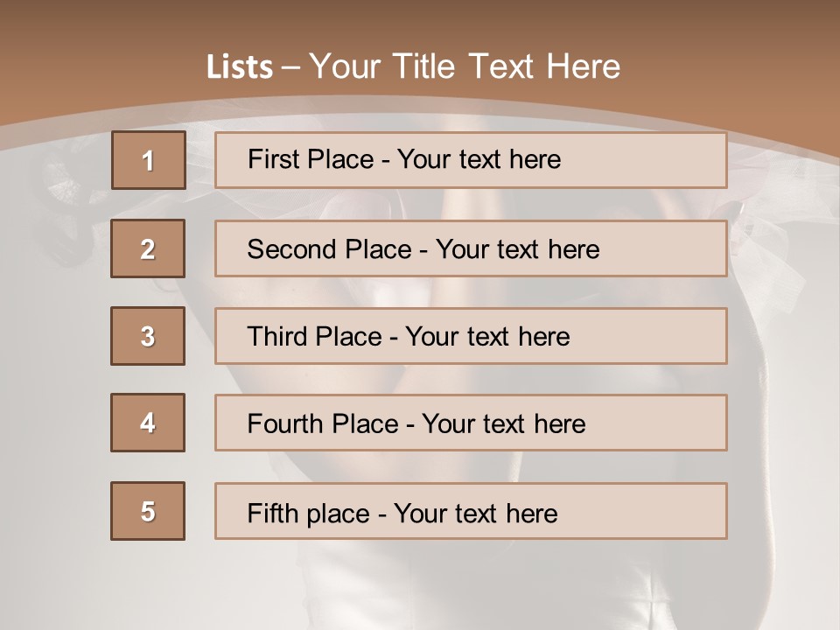Click the number 5 box
The width and height of the screenshot is (840, 630).
148,511
